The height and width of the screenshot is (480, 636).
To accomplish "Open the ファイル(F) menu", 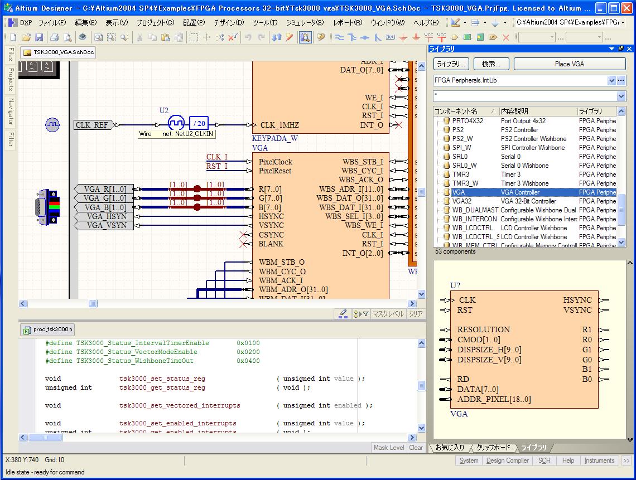I will pos(52,23).
